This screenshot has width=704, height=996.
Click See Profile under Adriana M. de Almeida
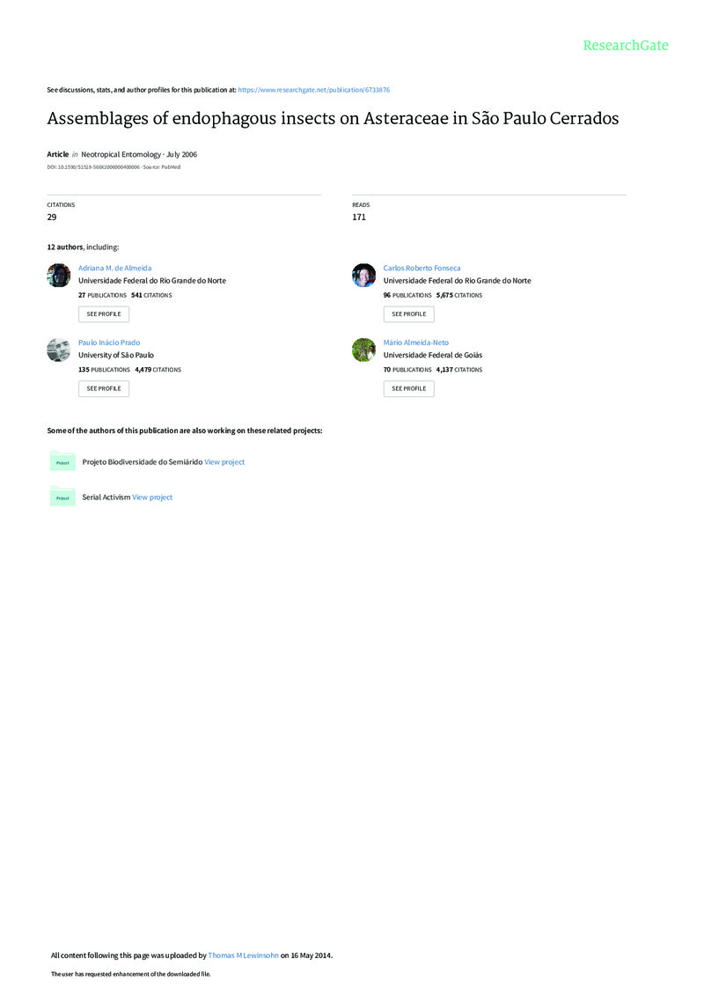(x=104, y=314)
